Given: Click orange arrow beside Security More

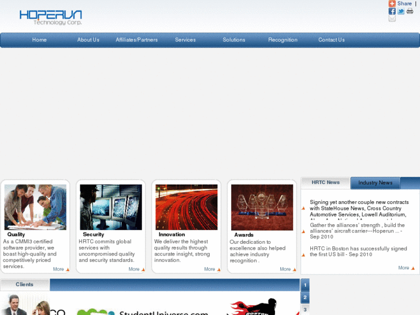Looking at the screenshot, I should coord(143,270).
